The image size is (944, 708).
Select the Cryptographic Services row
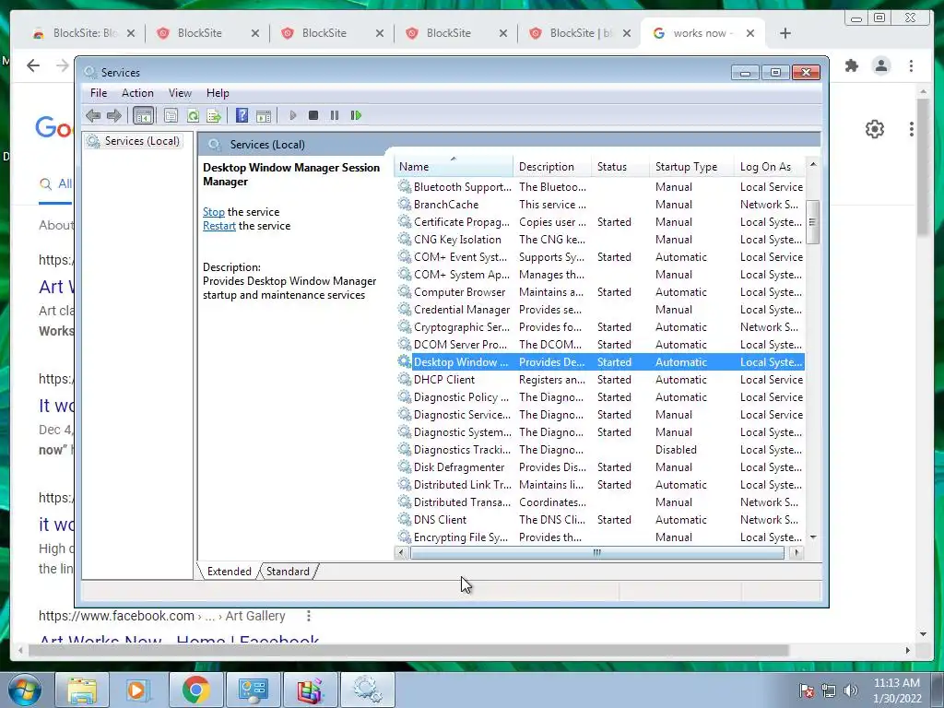[x=600, y=327]
